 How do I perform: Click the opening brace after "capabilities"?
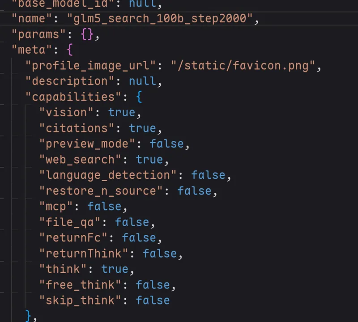click(139, 97)
